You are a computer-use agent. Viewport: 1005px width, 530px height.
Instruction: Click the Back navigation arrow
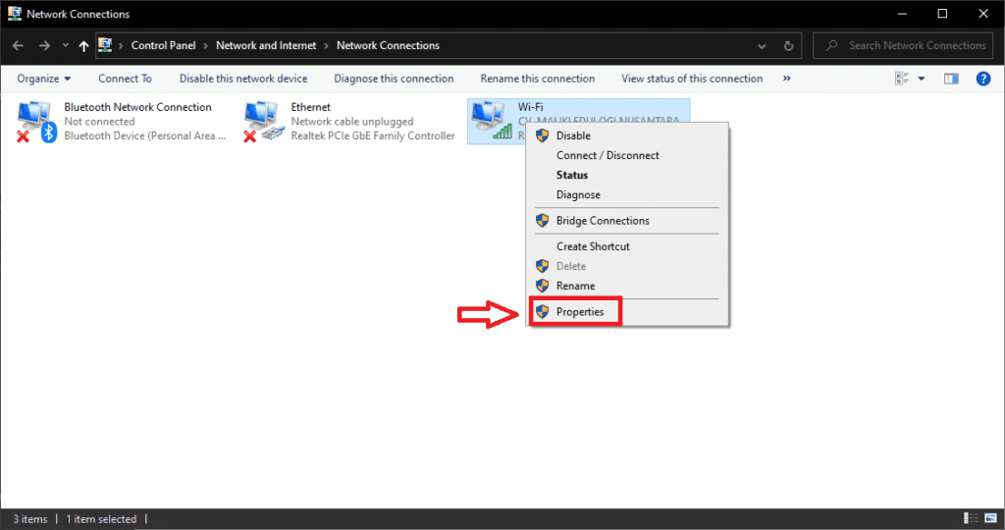[x=18, y=46]
